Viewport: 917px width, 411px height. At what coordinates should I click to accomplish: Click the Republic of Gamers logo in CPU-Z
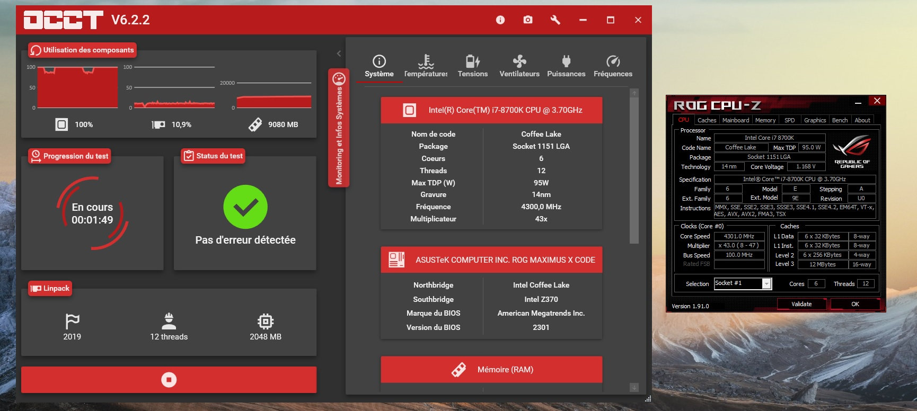point(852,151)
